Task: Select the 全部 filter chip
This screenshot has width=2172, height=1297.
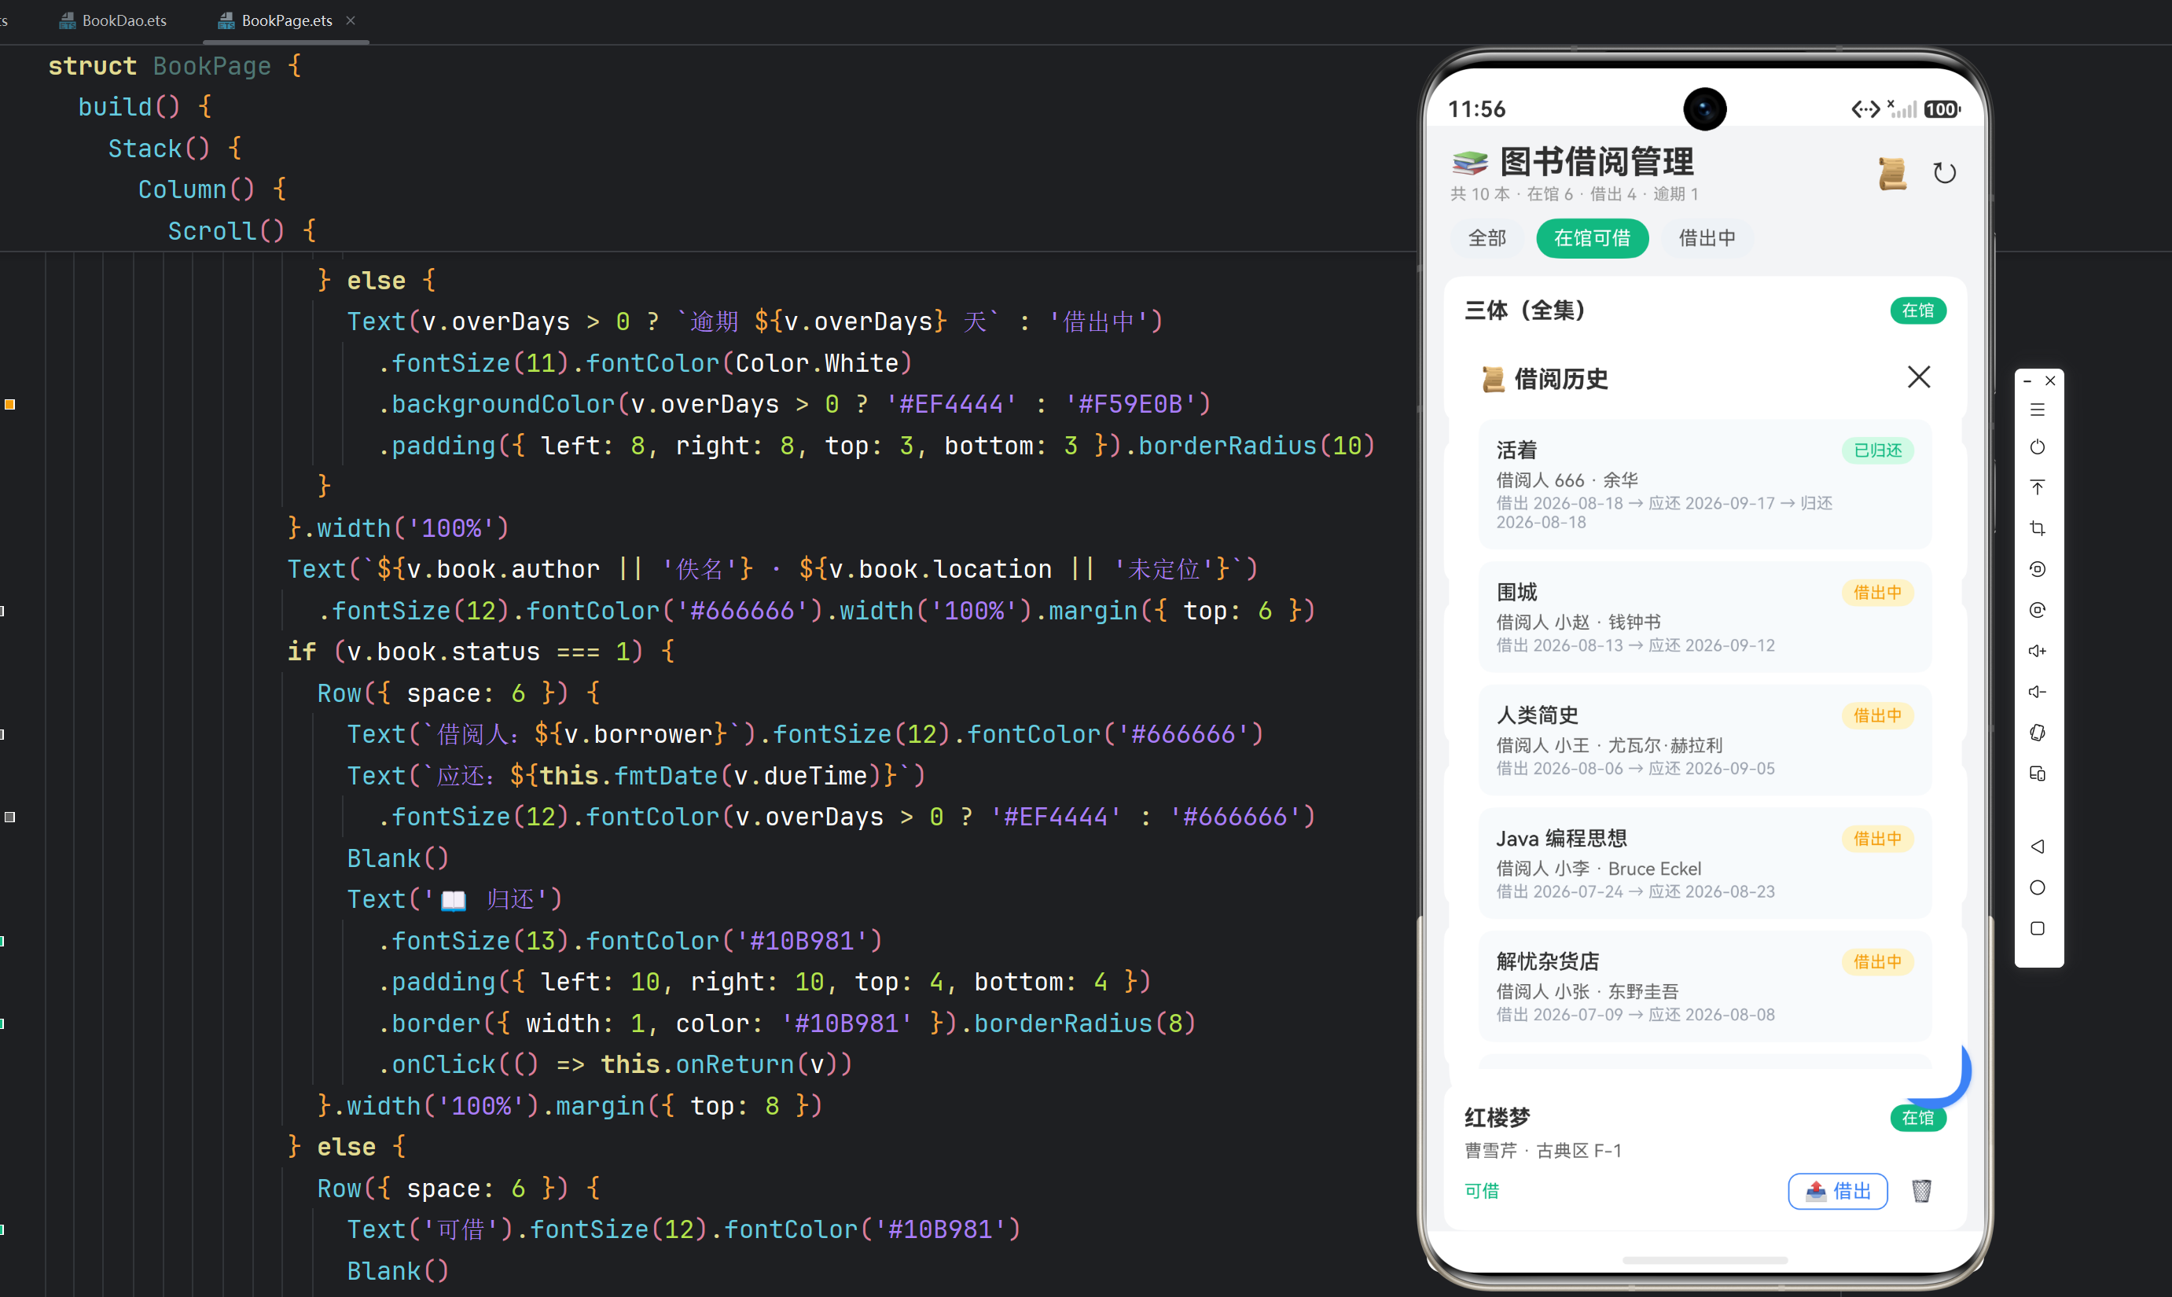Action: point(1487,237)
